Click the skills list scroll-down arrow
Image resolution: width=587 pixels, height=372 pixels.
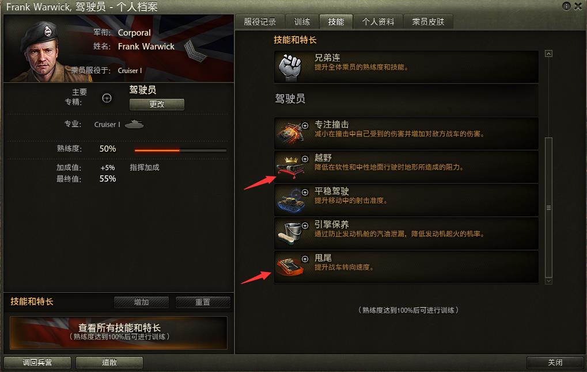point(548,281)
